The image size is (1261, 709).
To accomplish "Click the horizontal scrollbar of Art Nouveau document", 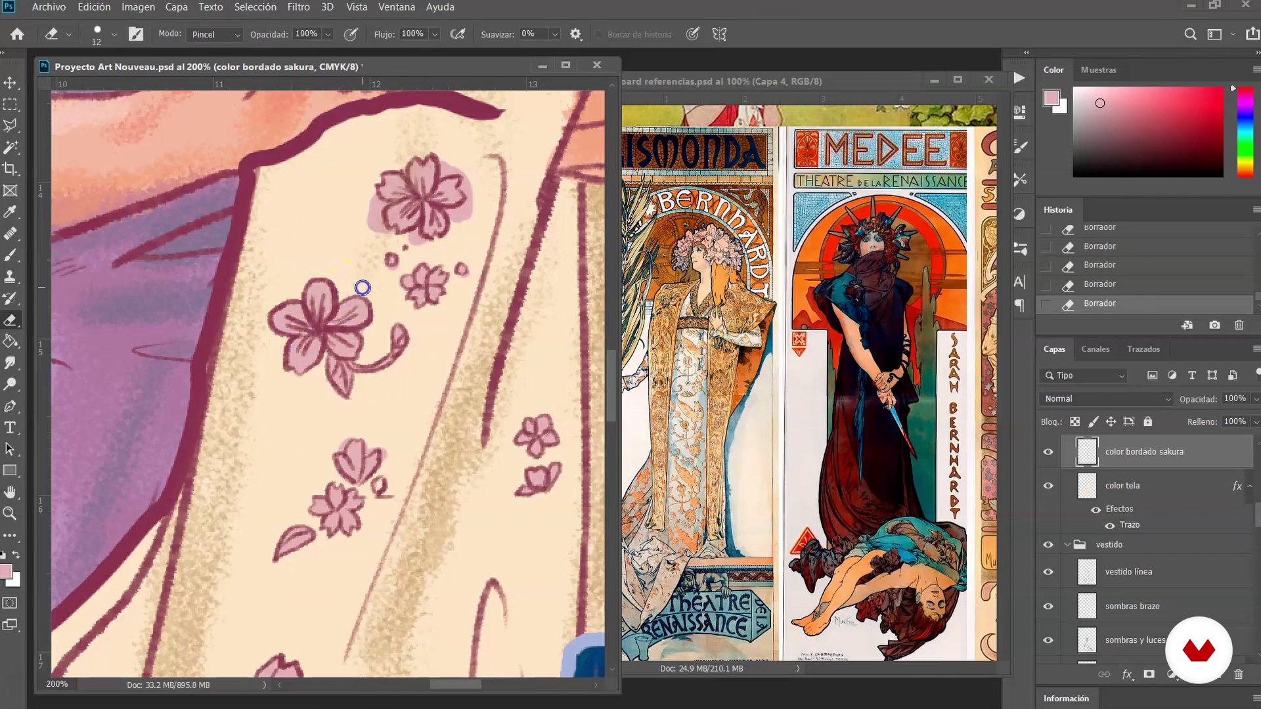I will [x=455, y=684].
